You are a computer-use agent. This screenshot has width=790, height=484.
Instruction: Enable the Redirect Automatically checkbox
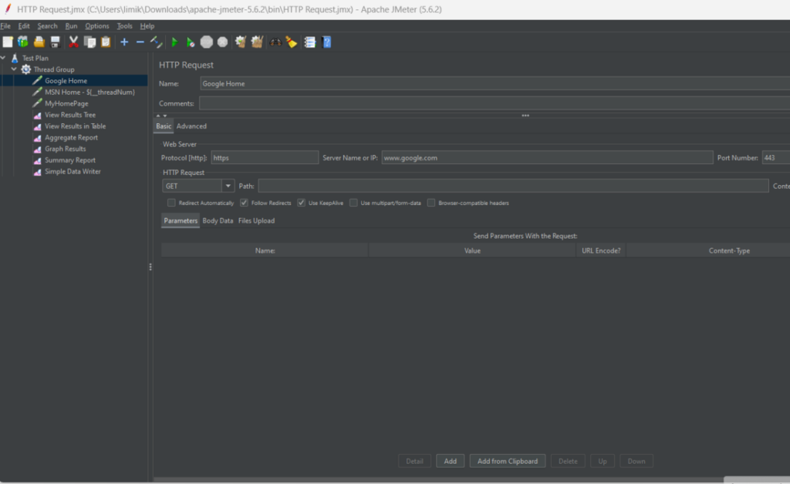click(x=171, y=203)
